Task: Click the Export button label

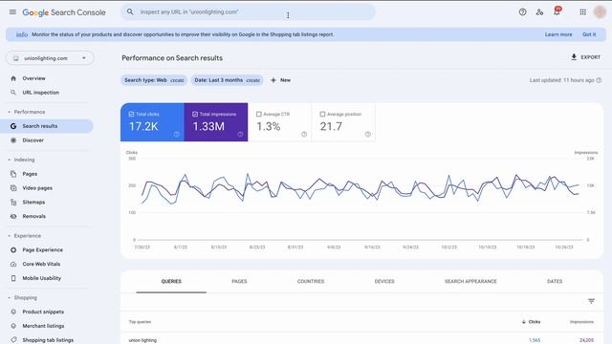Action: [591, 57]
